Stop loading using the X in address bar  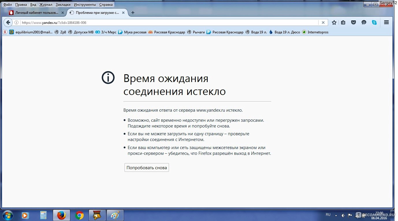(323, 22)
